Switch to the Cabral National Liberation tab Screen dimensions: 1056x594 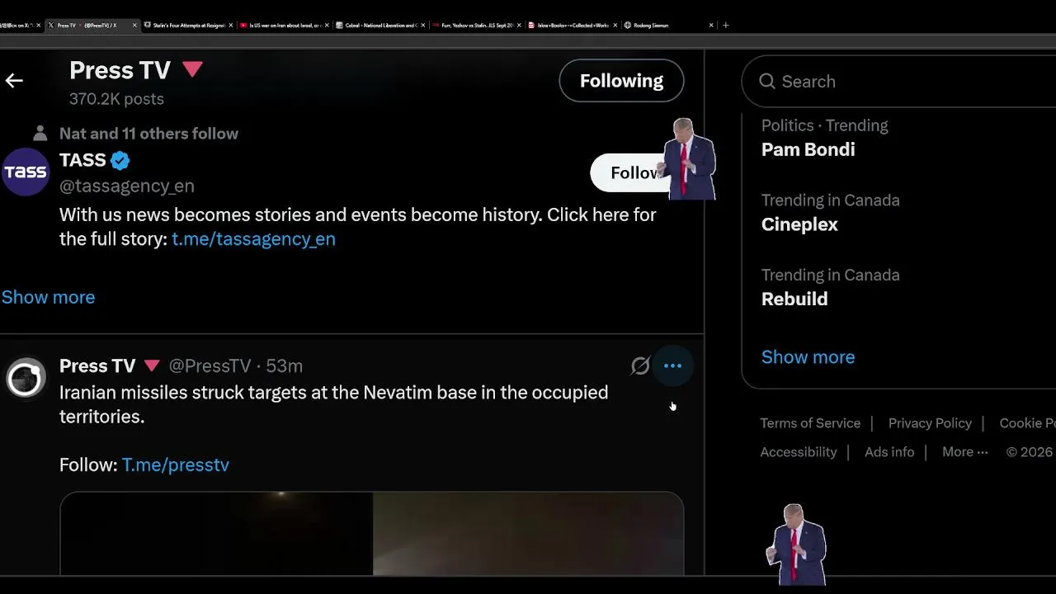click(x=379, y=26)
